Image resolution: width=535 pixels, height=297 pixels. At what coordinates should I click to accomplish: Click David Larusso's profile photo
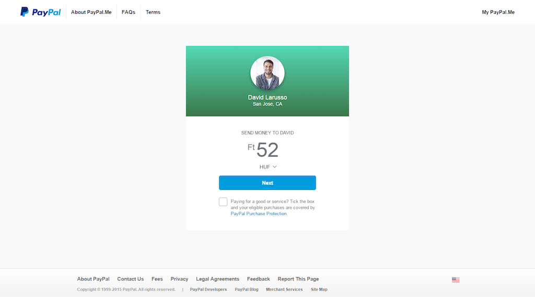(x=267, y=74)
